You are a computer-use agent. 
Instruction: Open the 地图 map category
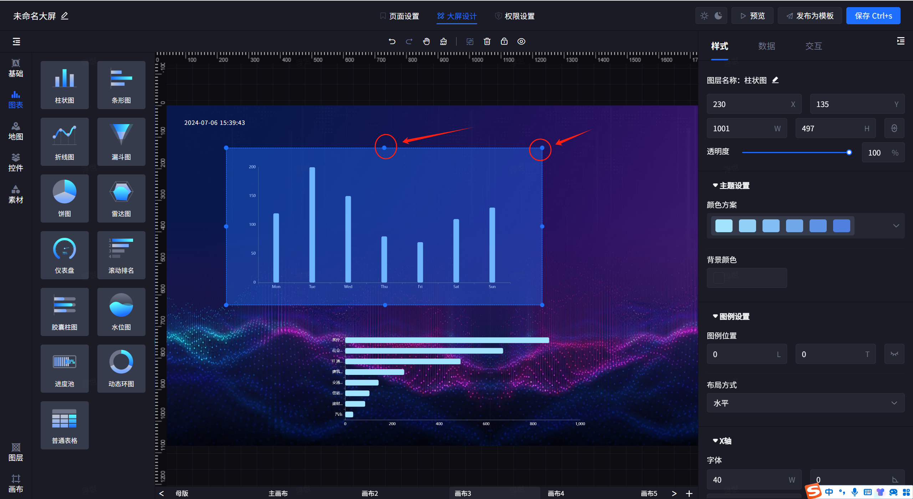(x=16, y=131)
